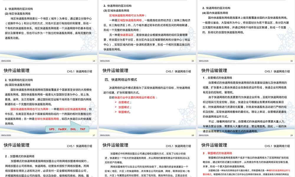Image resolution: width=295 pixels, height=177 pixels.
Task: Click red term 国际分区快递服务网络
Action: (73, 109)
